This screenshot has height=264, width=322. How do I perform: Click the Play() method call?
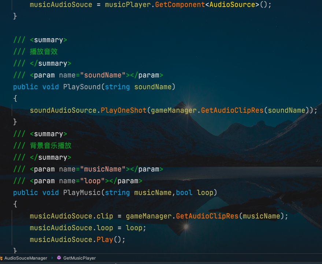pos(105,239)
